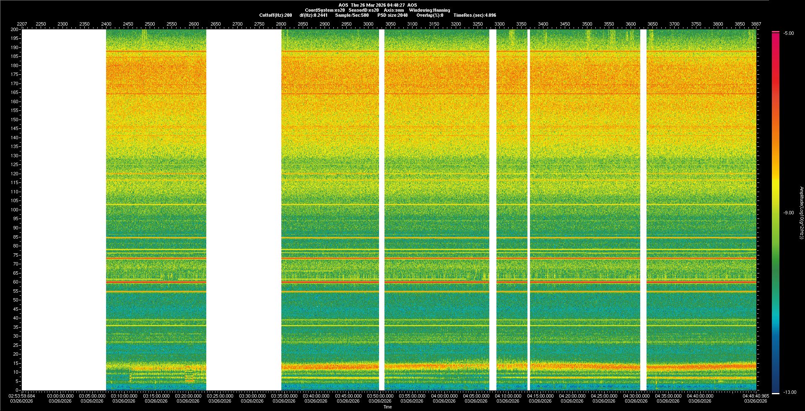The image size is (805, 411).
Task: Click the -13.00 colorbar minimum label
Action: pos(790,392)
